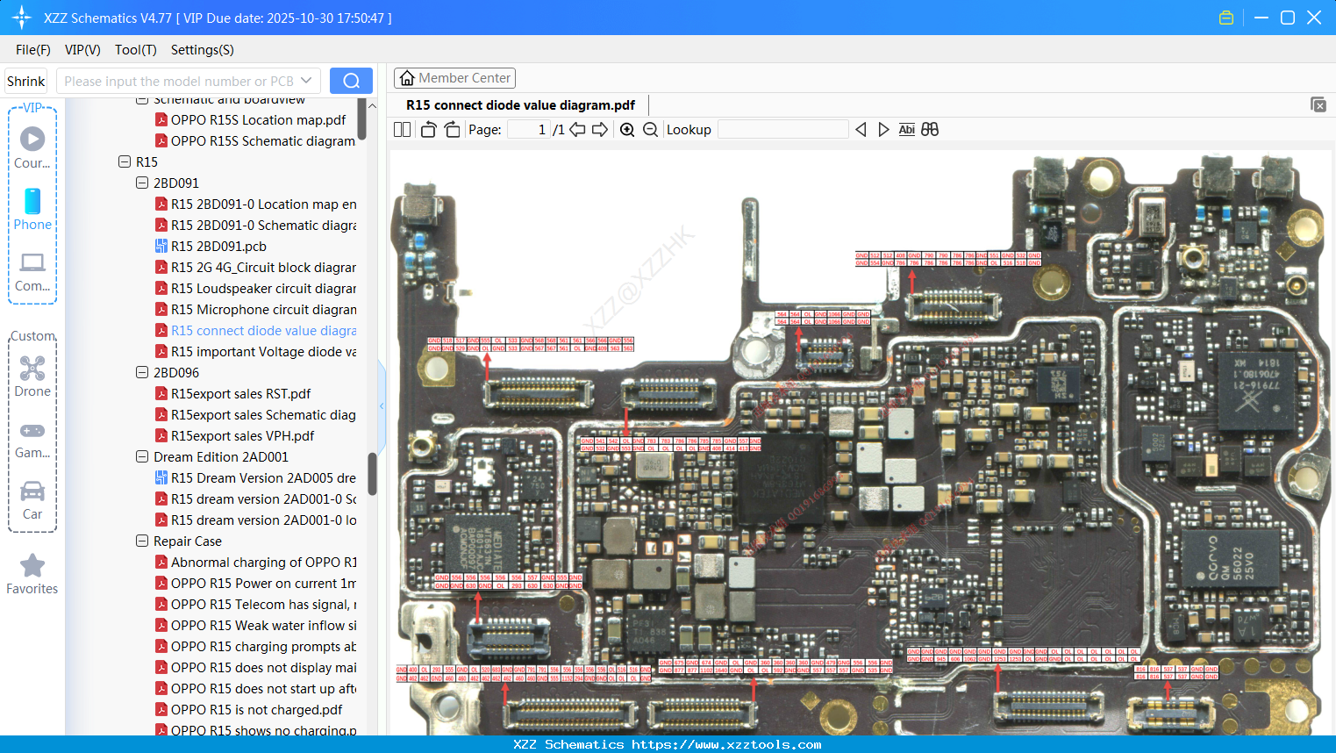Open OPPO R15S Location map.pdf
1336x753 pixels.
[258, 120]
